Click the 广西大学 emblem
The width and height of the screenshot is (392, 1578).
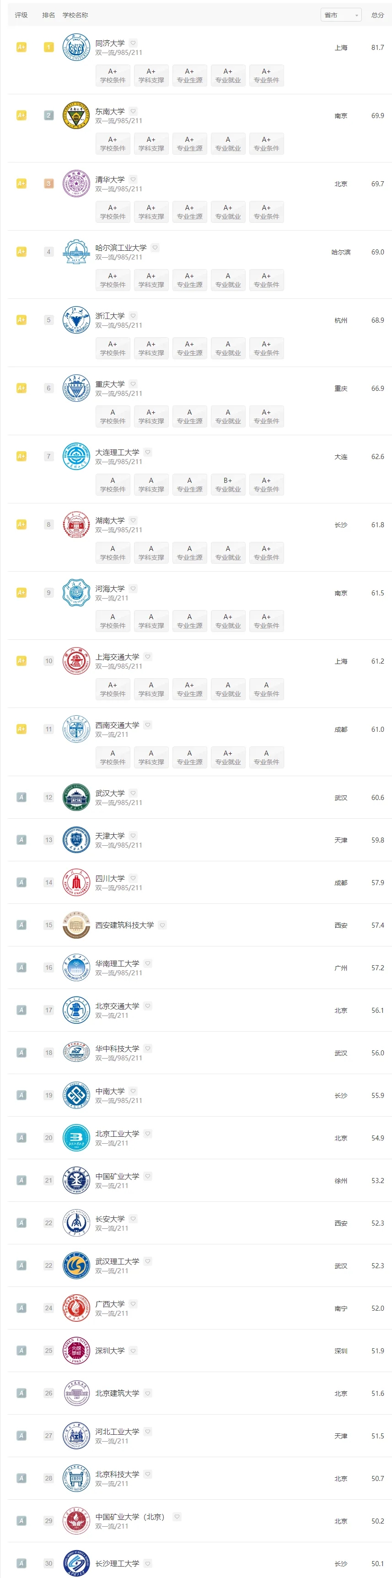click(x=76, y=1308)
